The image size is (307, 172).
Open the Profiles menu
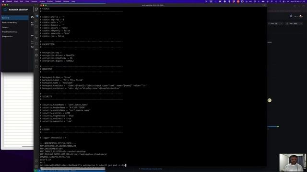(50, 1)
